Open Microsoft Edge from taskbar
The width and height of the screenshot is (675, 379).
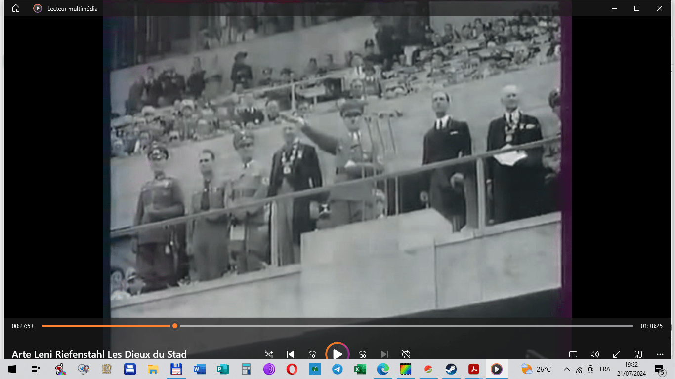[x=383, y=369]
